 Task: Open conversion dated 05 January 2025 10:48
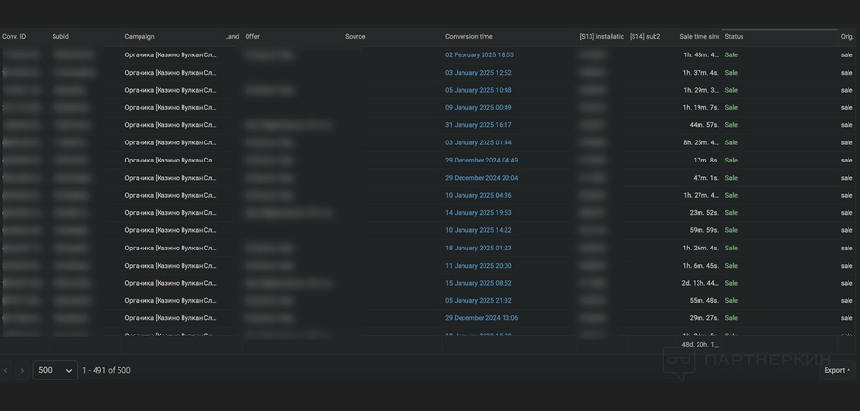[479, 90]
